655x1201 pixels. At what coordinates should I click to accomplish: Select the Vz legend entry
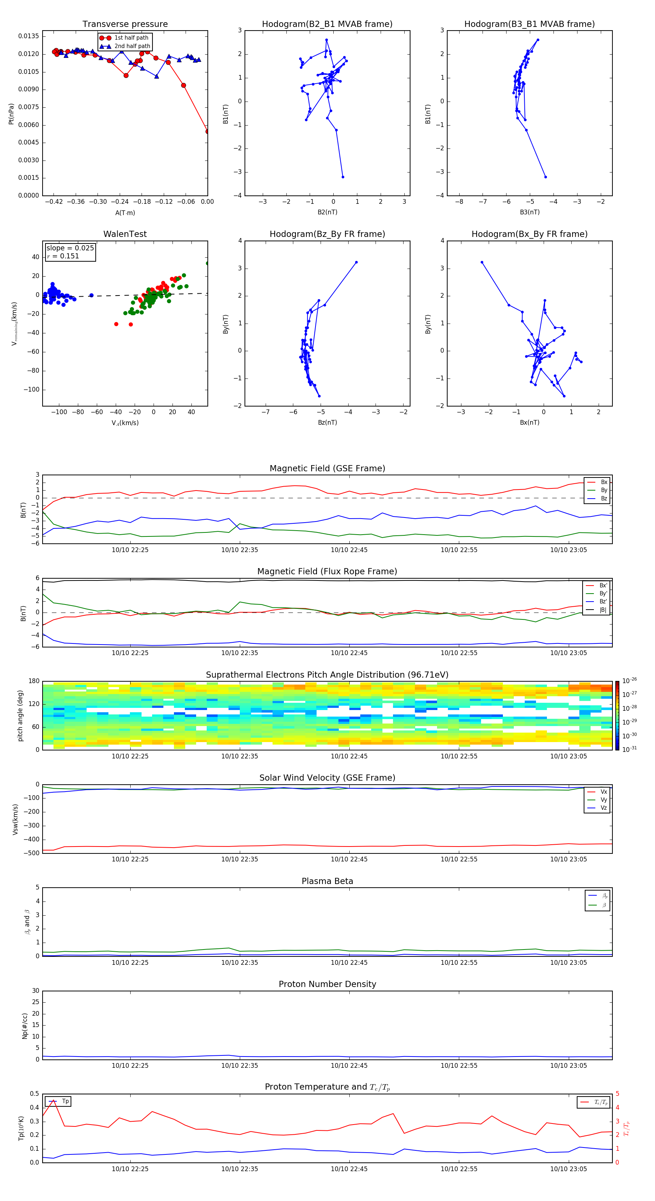[x=597, y=808]
